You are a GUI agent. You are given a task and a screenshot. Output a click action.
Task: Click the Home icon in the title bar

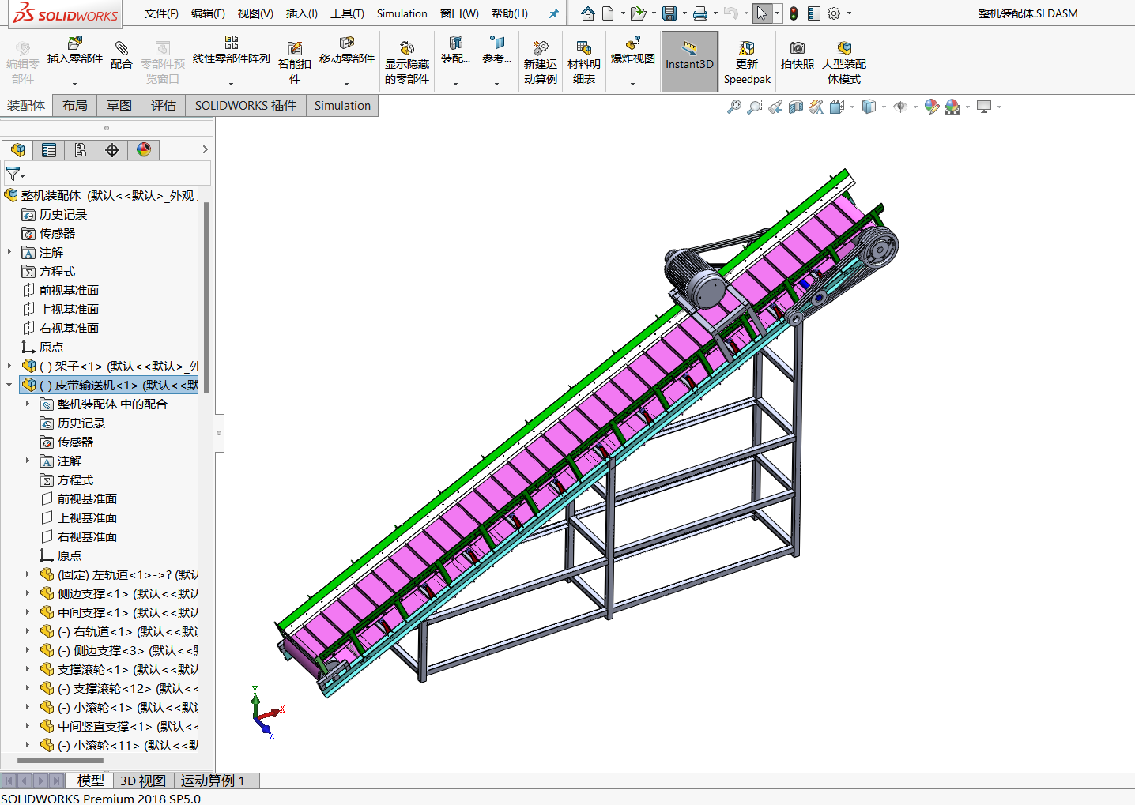587,13
